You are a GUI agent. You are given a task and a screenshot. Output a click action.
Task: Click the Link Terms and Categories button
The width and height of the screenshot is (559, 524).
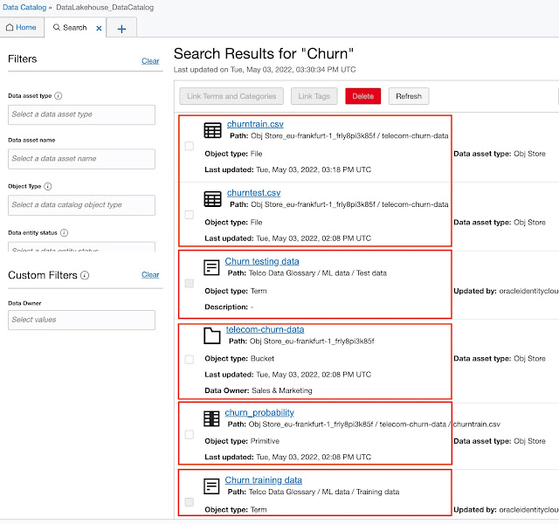click(x=231, y=96)
